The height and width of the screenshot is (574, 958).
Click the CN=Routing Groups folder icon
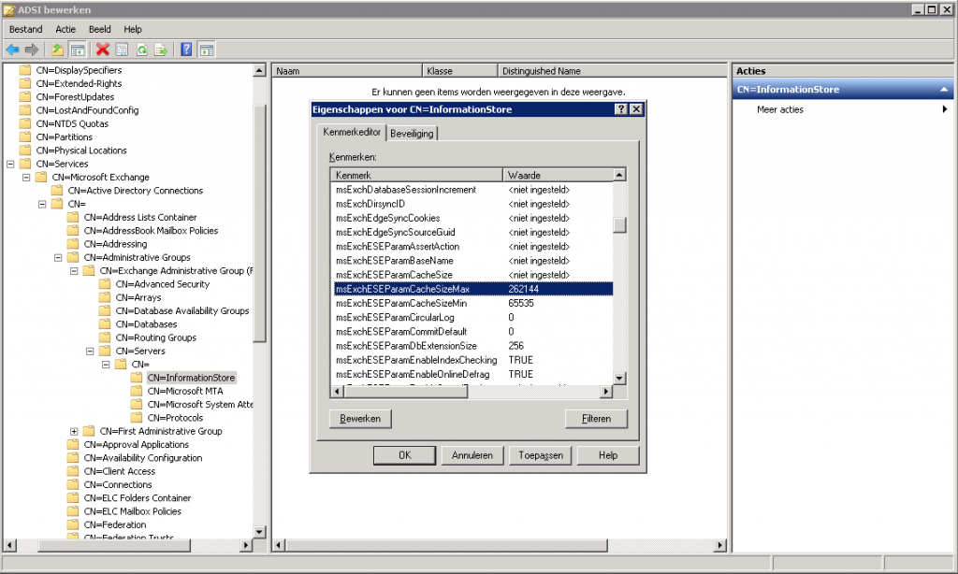pyautogui.click(x=105, y=337)
